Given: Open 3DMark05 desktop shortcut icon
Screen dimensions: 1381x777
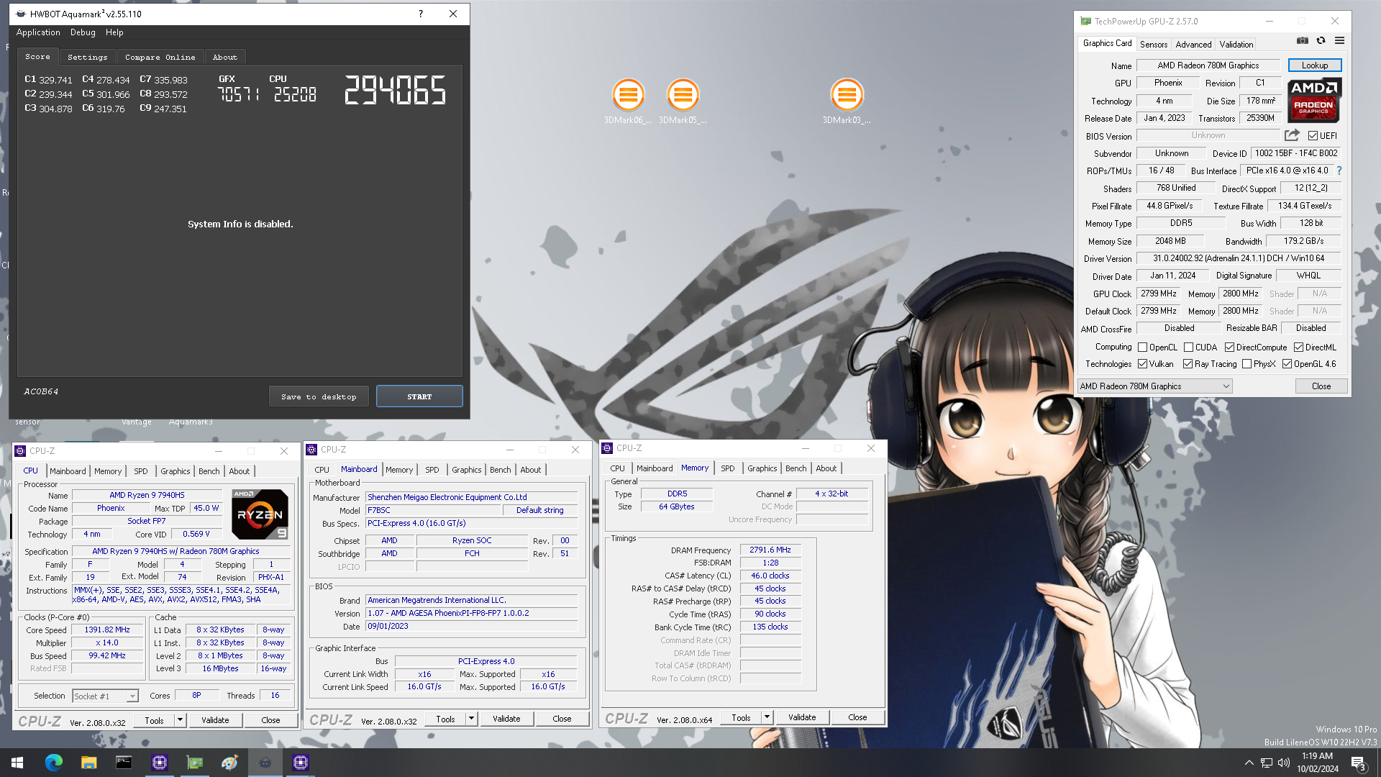Looking at the screenshot, I should tap(683, 95).
